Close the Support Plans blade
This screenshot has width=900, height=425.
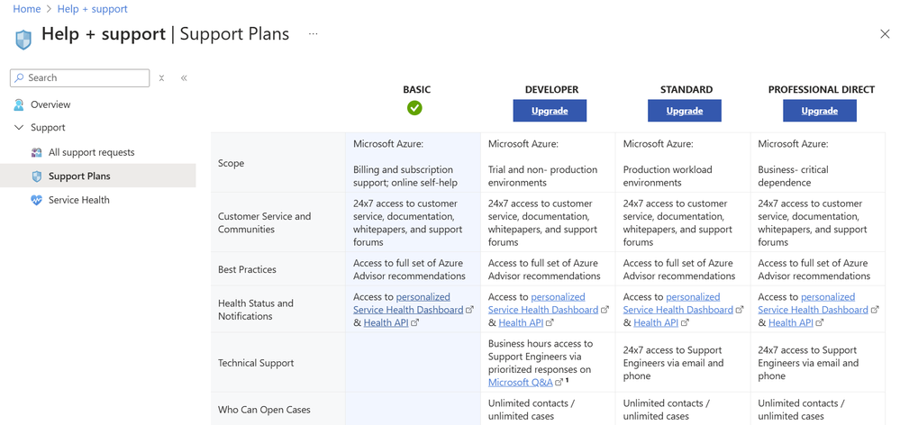(885, 34)
